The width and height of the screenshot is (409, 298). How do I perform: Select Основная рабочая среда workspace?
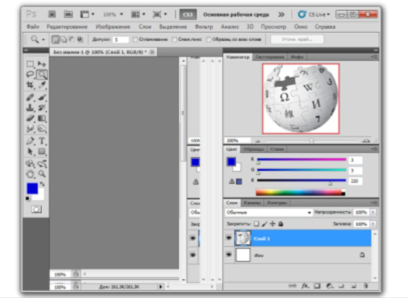coord(236,15)
